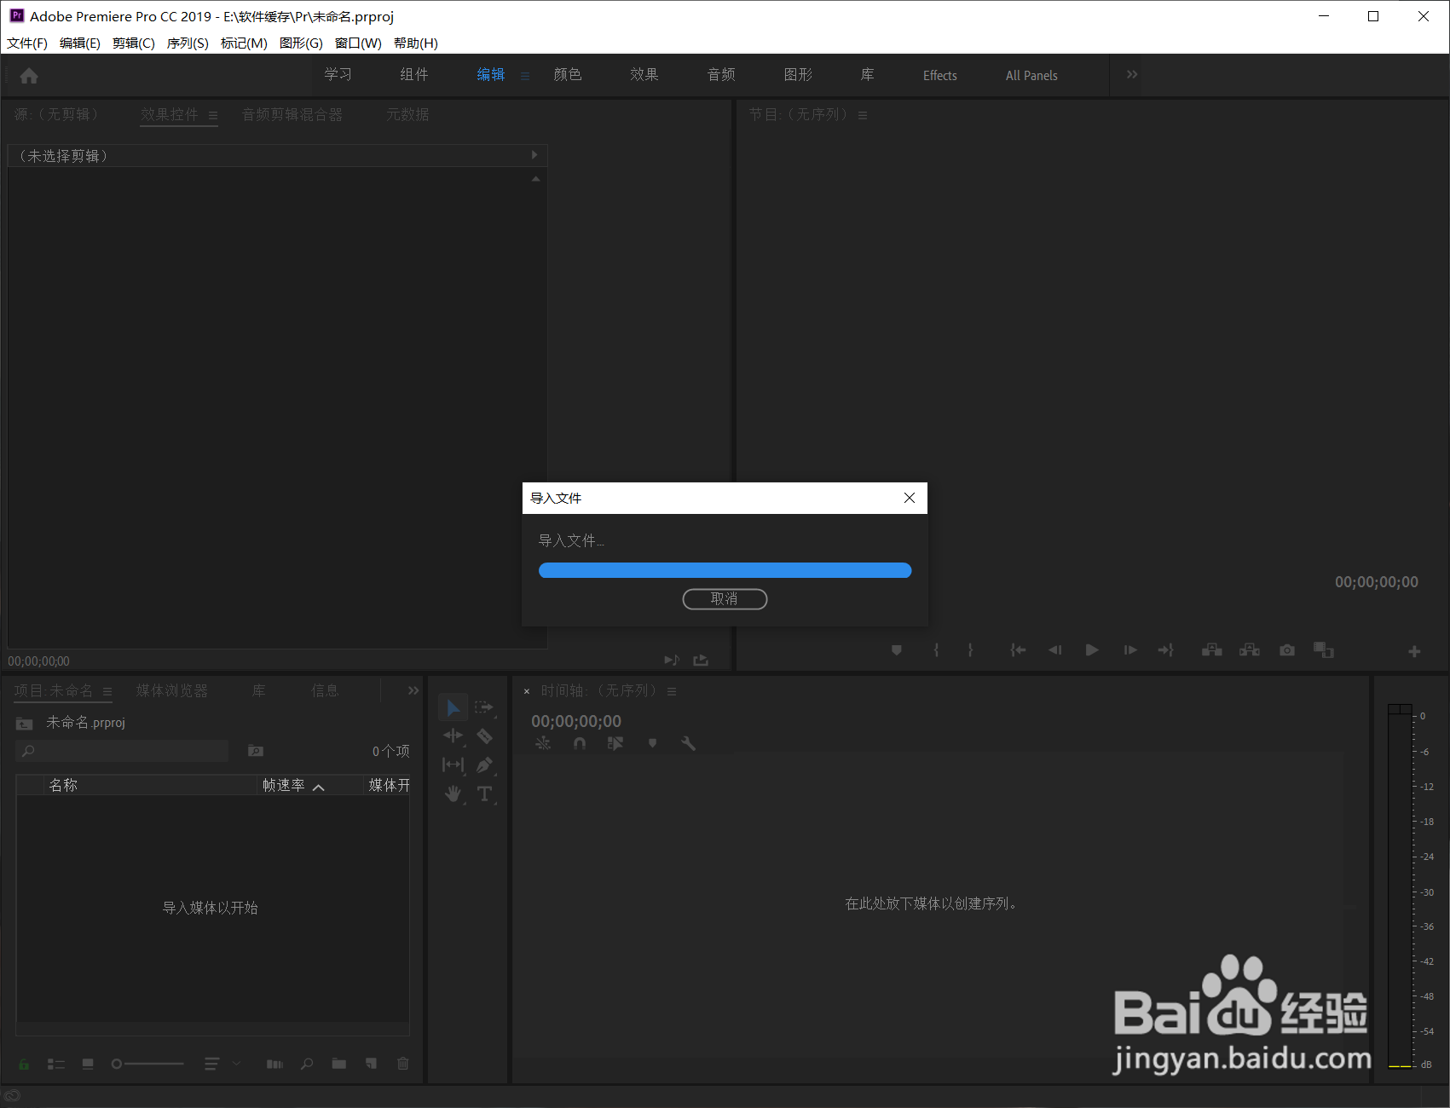
Task: Switch to 媒体浏览器 tab
Action: [x=172, y=690]
